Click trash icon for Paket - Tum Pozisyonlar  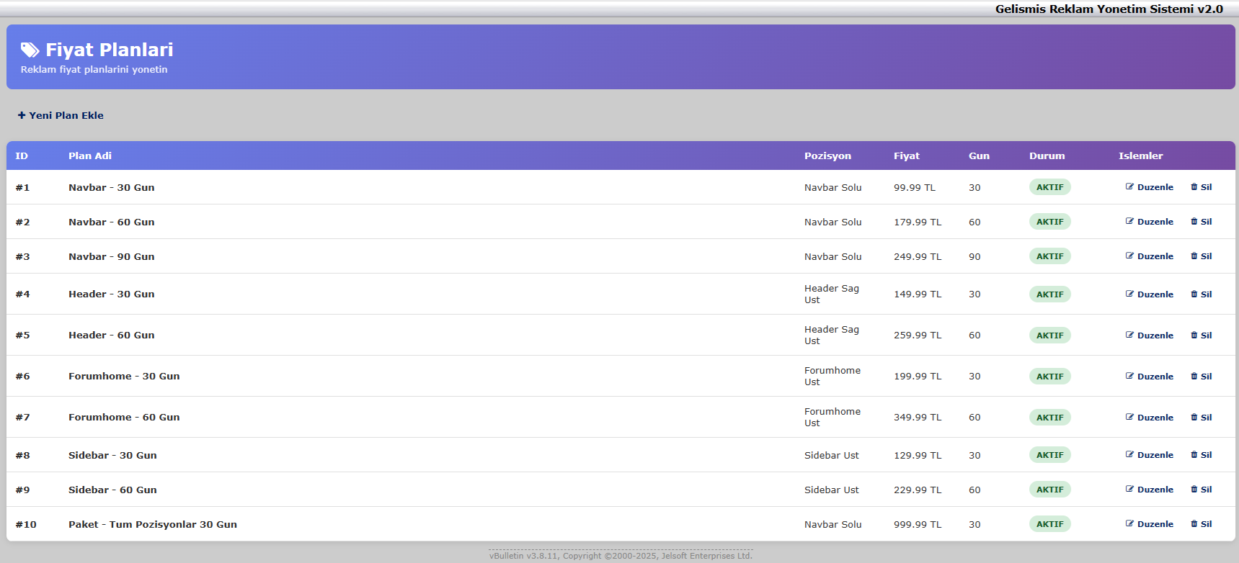point(1194,524)
